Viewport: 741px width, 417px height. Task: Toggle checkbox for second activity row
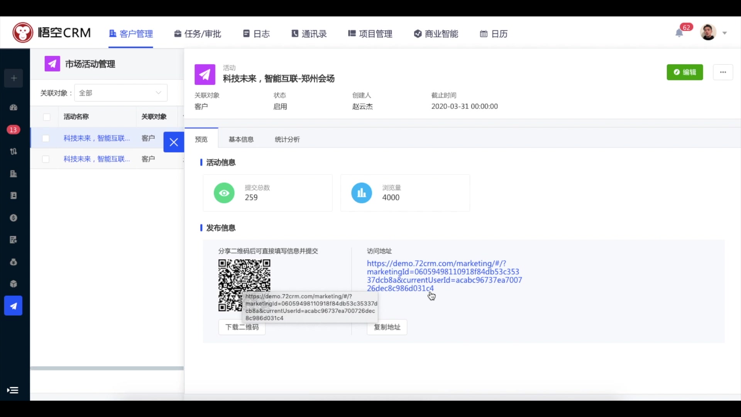coord(46,159)
